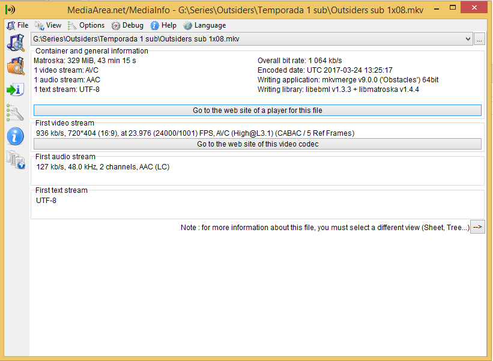The height and width of the screenshot is (361, 493).
Task: Click the 936 kb/s video stream details
Action: pos(195,133)
